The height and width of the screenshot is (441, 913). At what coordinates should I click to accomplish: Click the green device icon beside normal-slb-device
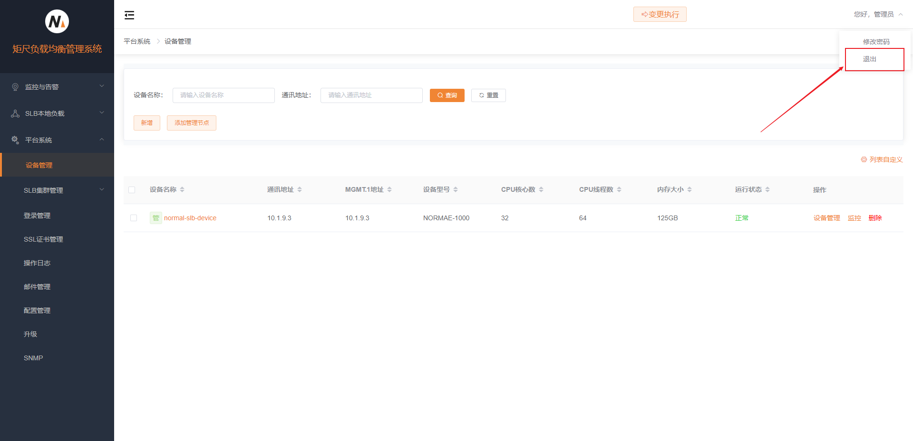[155, 218]
